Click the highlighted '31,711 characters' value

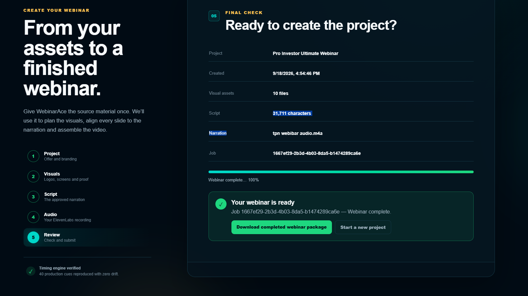pyautogui.click(x=292, y=113)
